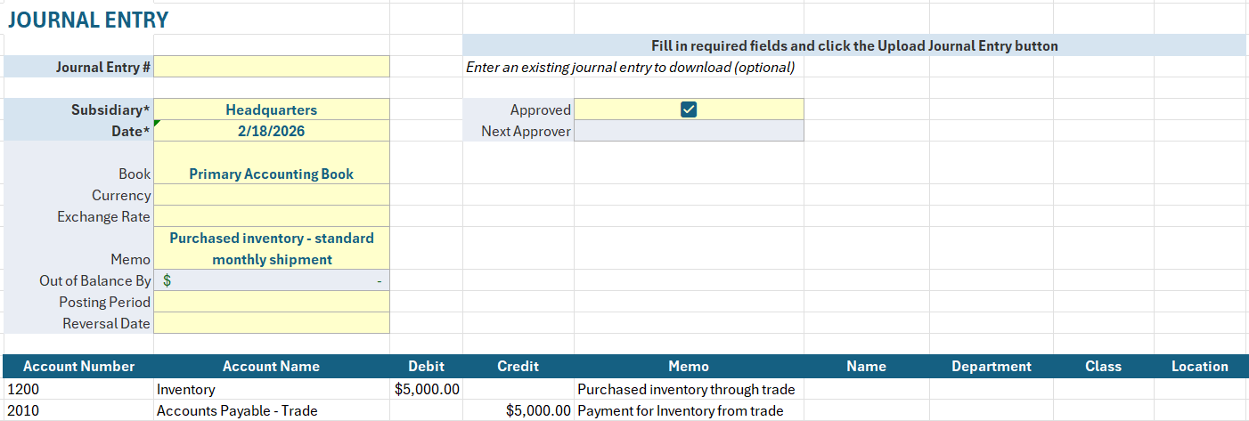The width and height of the screenshot is (1249, 421).
Task: Click the Location column header
Action: pyautogui.click(x=1199, y=366)
